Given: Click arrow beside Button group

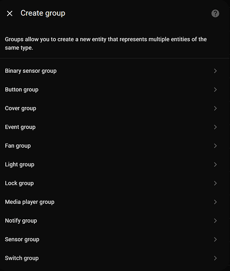Looking at the screenshot, I should pos(215,90).
